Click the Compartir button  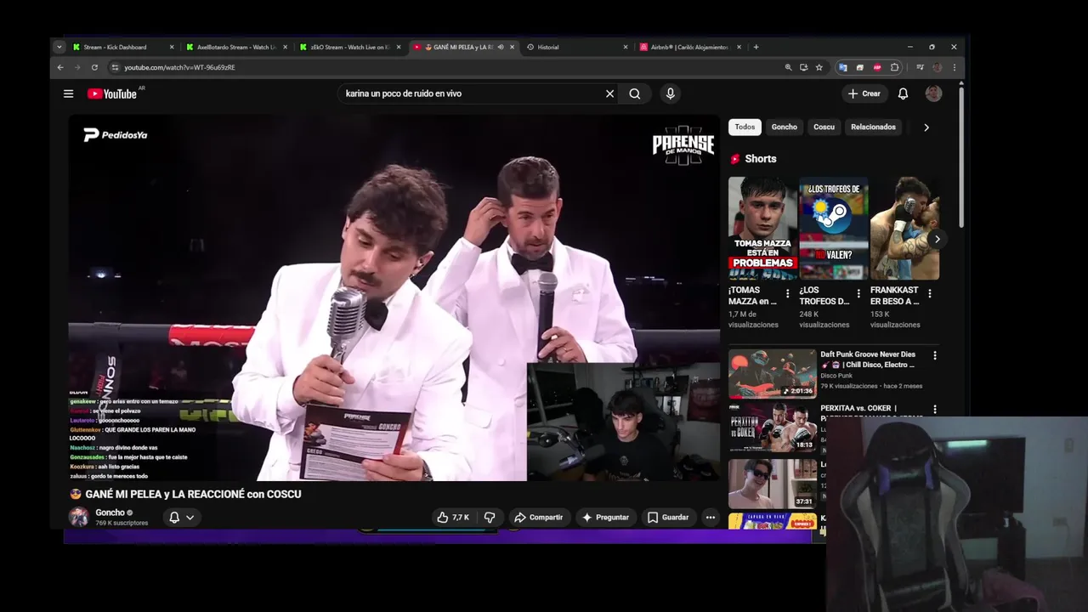click(x=539, y=517)
